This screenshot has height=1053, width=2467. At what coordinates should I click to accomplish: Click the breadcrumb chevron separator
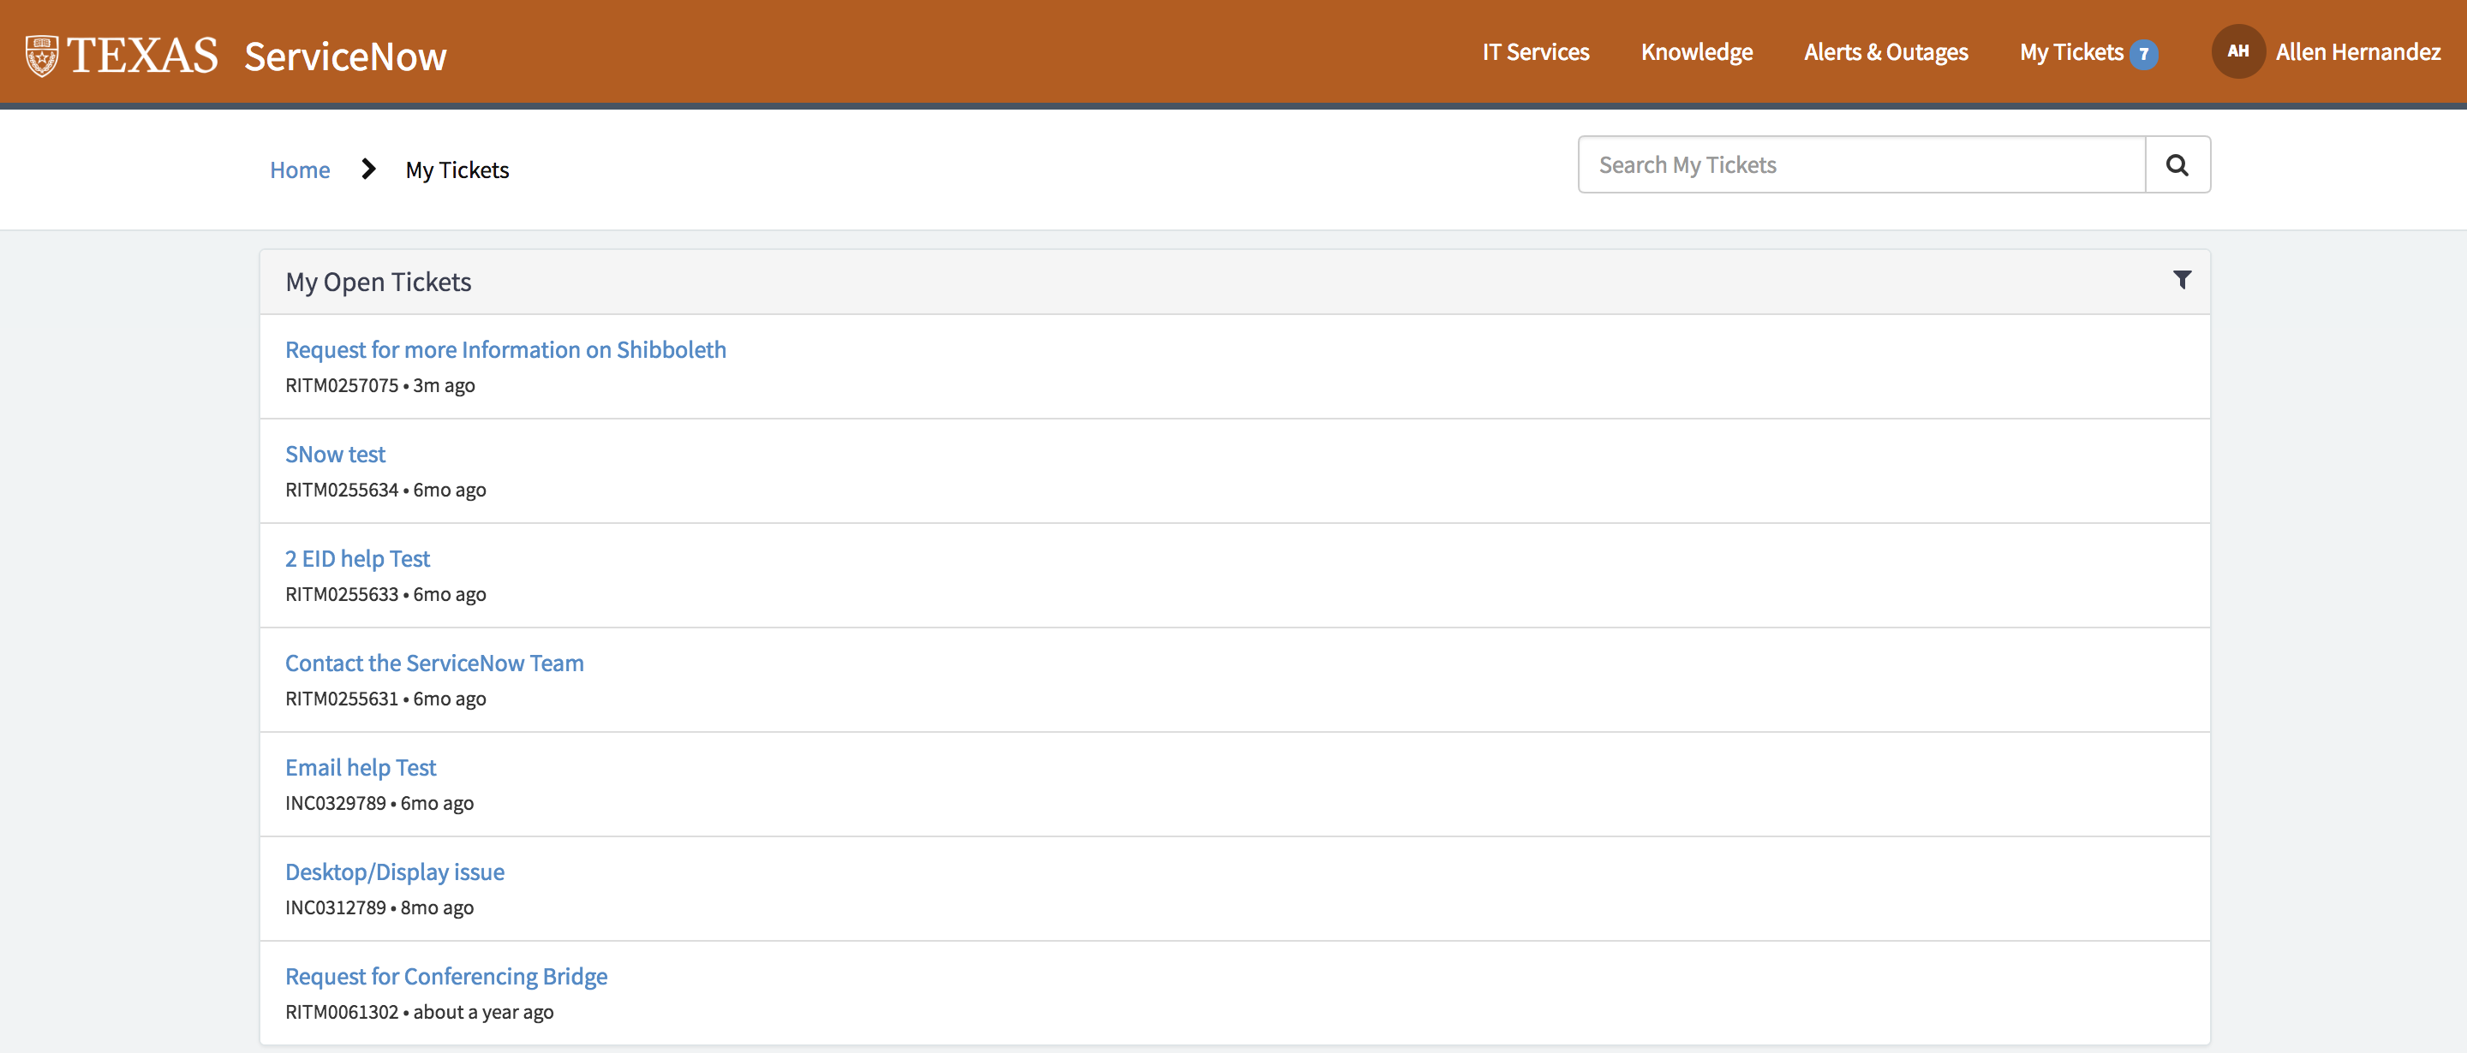(367, 170)
